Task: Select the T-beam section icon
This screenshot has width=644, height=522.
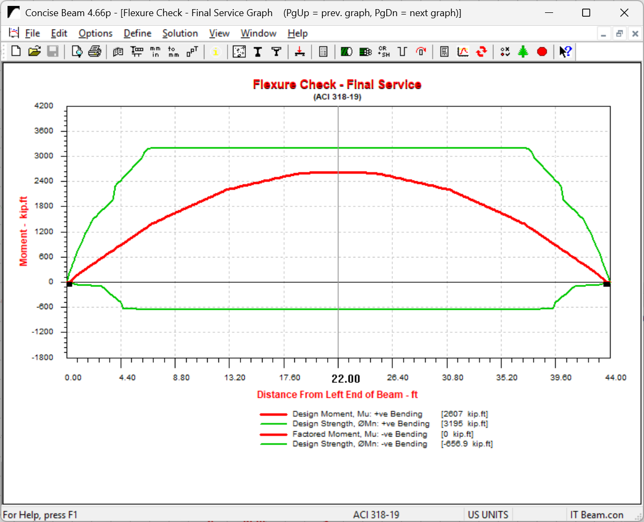Action: point(276,52)
